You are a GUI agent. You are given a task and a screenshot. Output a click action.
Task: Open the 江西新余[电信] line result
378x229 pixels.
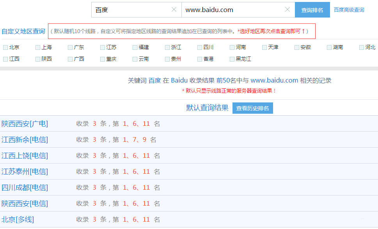(25, 140)
